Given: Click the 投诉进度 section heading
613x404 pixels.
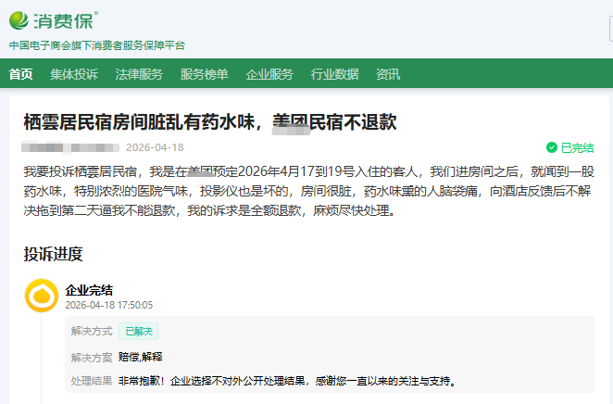Looking at the screenshot, I should point(53,254).
